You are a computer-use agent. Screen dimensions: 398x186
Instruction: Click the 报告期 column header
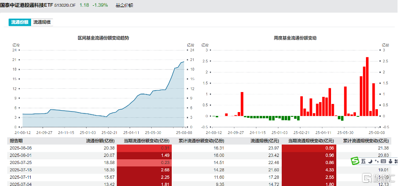tap(16, 141)
